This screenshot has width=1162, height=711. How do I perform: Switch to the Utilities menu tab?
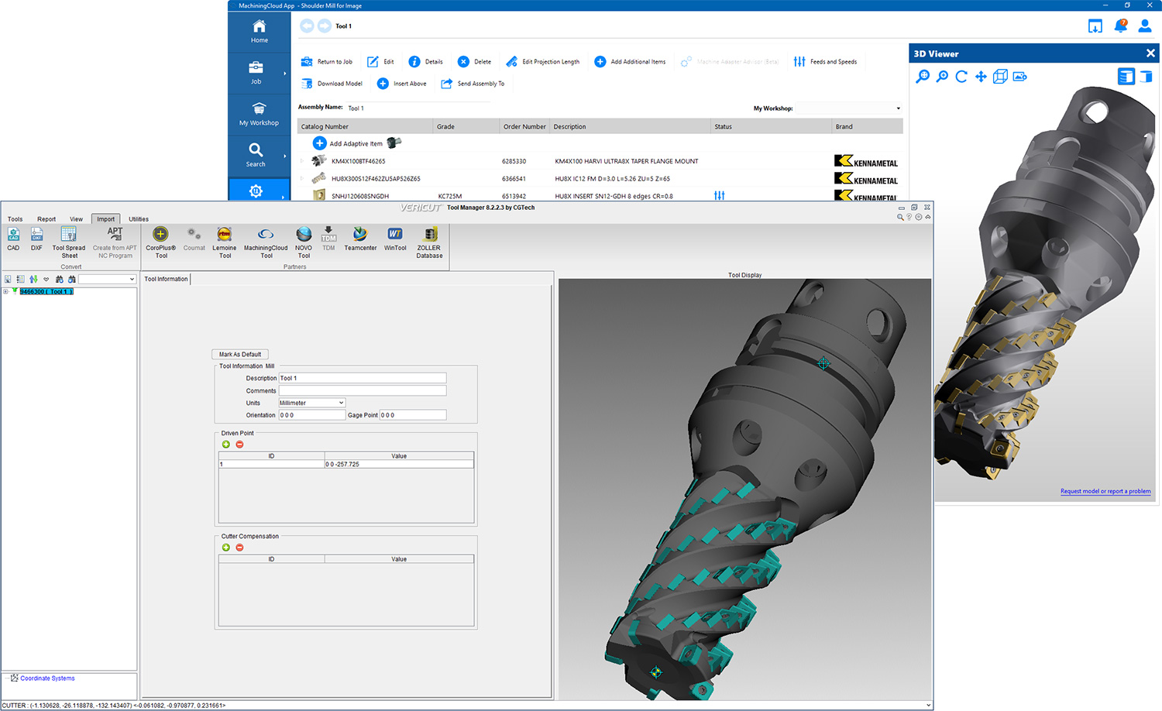[x=139, y=219]
